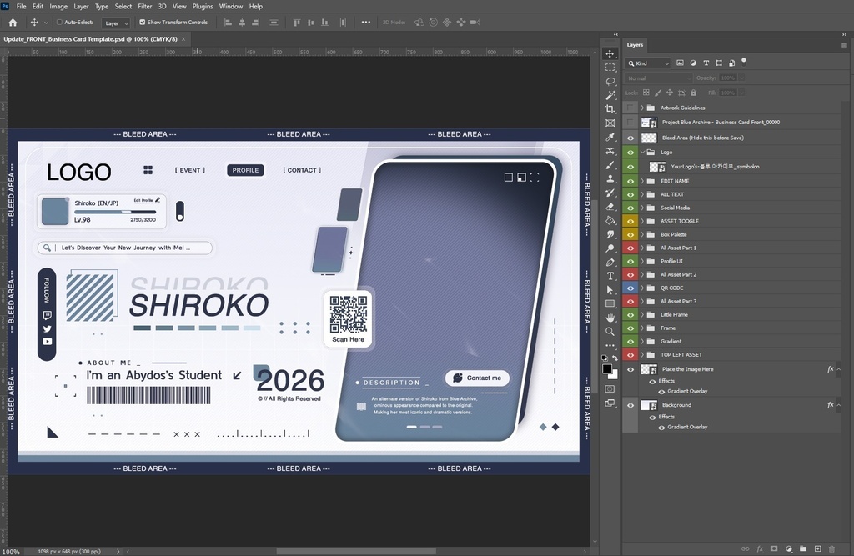Filter layers by type layers
The image size is (854, 556).
[x=706, y=63]
